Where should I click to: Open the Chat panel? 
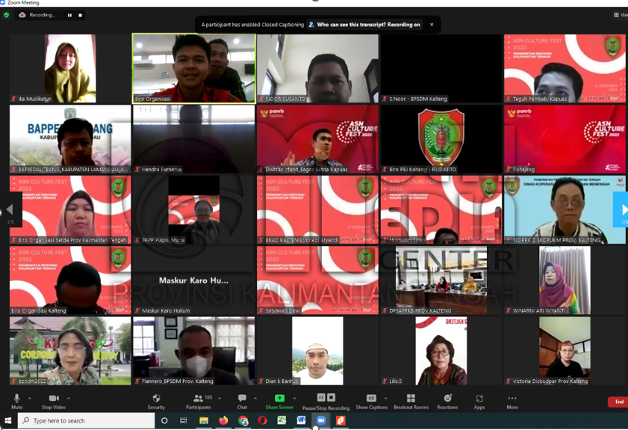(x=242, y=401)
